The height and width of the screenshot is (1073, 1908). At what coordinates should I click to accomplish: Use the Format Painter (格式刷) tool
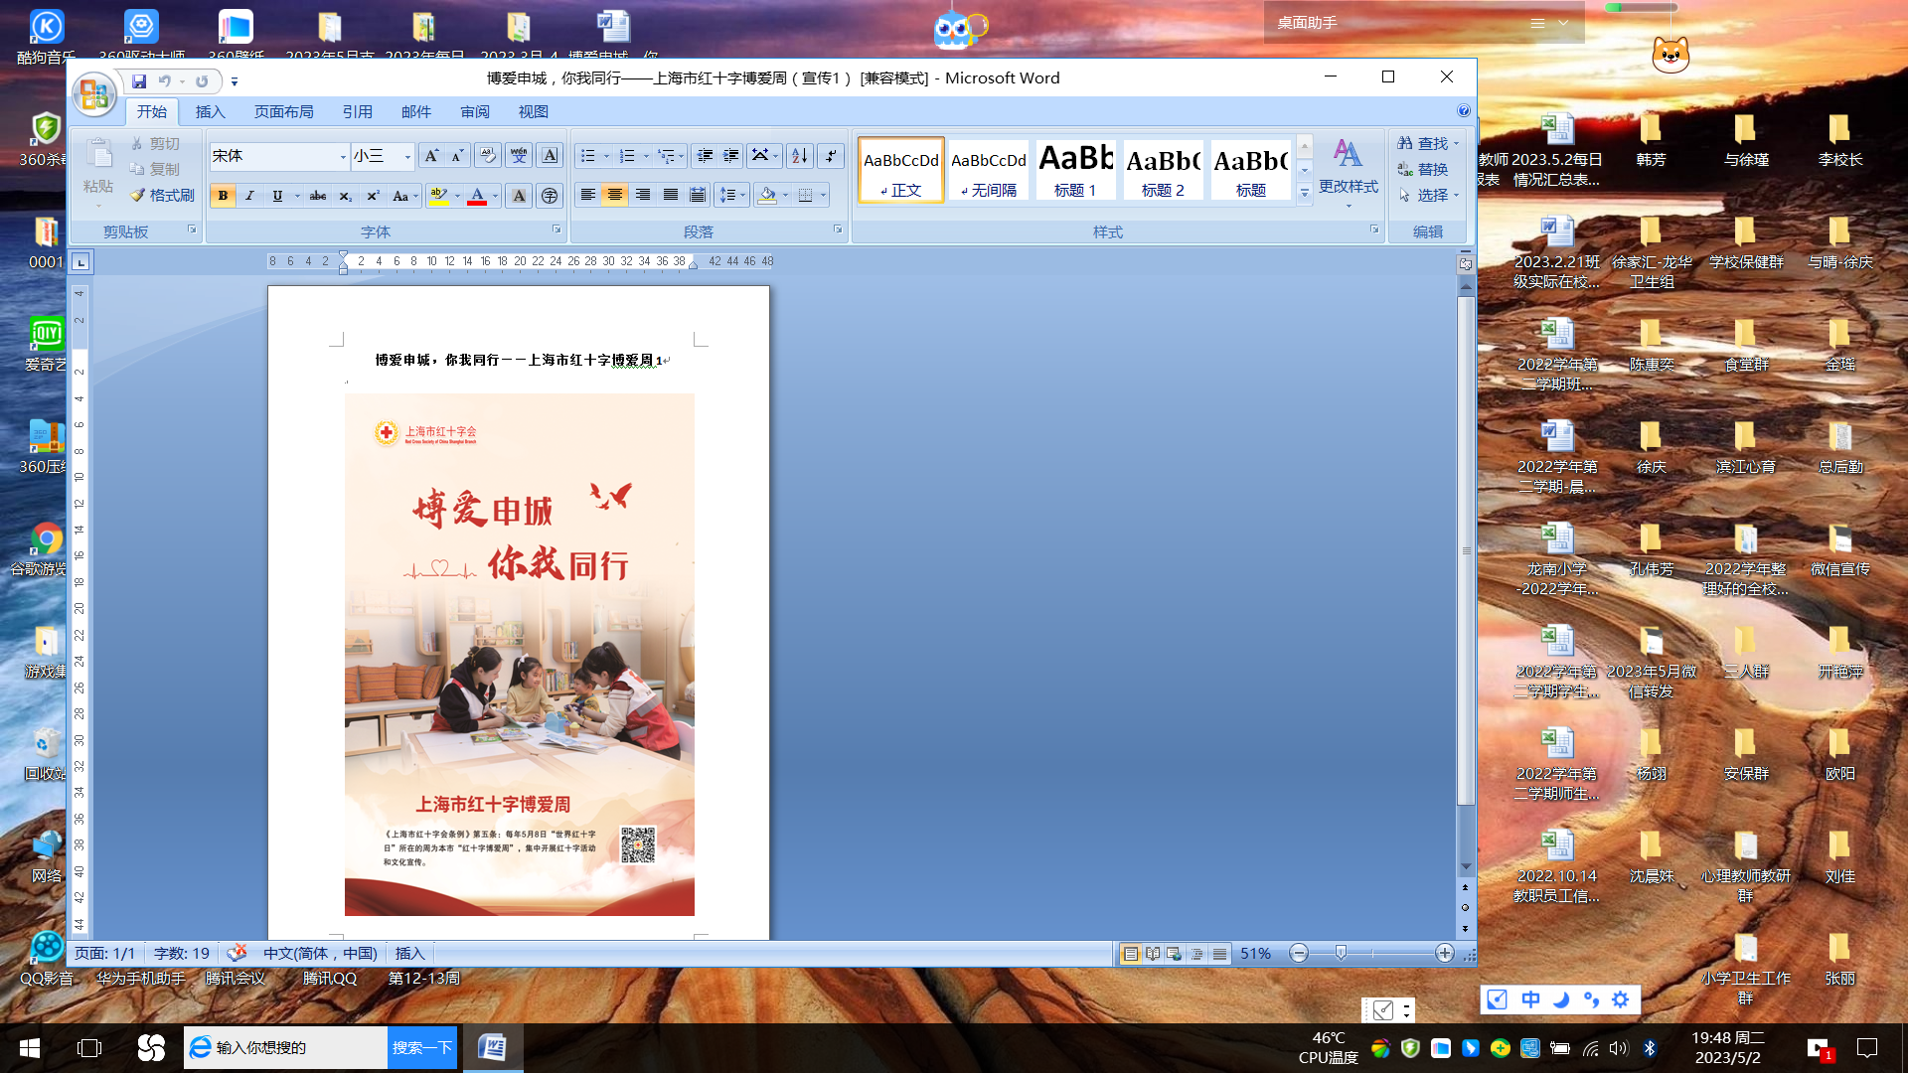[162, 196]
